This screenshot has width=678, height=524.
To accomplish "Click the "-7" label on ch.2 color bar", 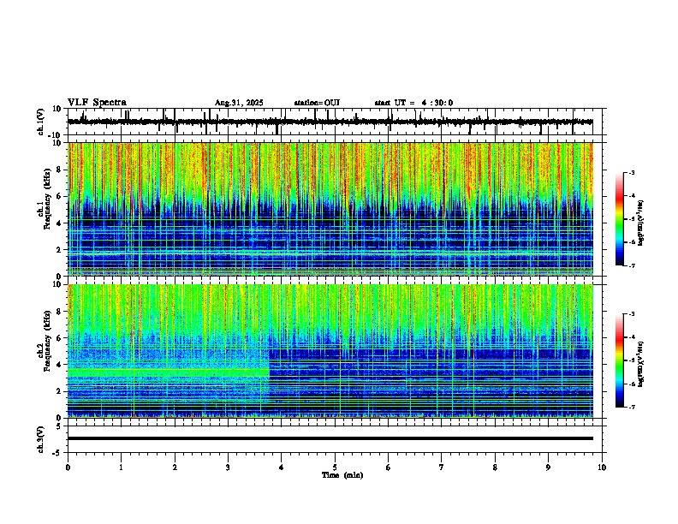I will pyautogui.click(x=631, y=407).
